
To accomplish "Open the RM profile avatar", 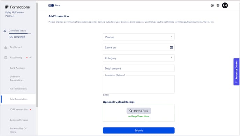I will pyautogui.click(x=225, y=6).
